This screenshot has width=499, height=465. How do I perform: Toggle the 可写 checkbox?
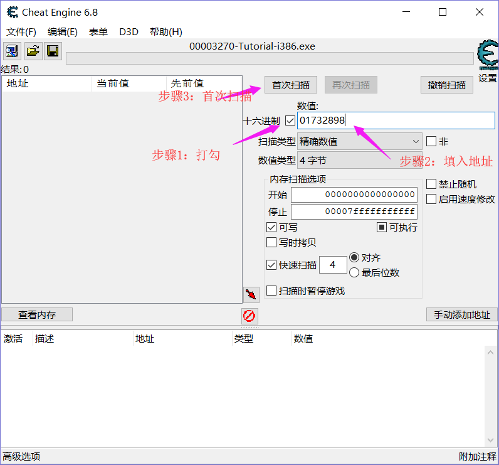(x=271, y=227)
